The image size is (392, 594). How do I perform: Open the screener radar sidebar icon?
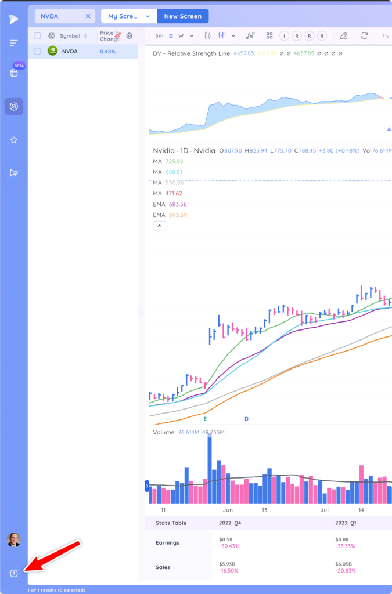14,107
